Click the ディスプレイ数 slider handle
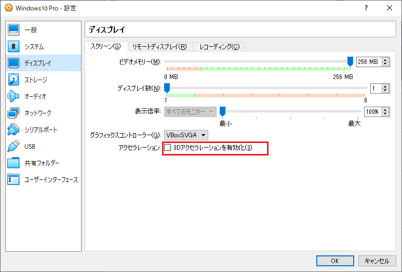Screen dimensions: 402x272 [x=167, y=88]
